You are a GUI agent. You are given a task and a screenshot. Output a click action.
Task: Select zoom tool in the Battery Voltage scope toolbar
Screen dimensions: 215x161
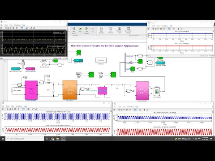tap(169, 29)
